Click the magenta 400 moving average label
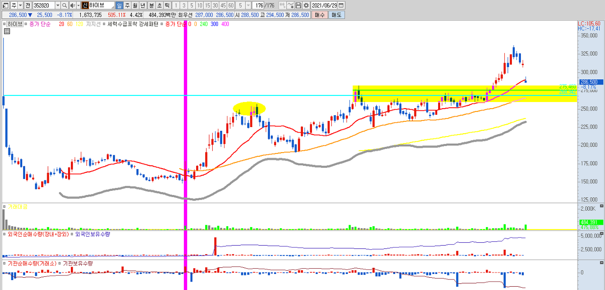605x290 pixels. 225,24
